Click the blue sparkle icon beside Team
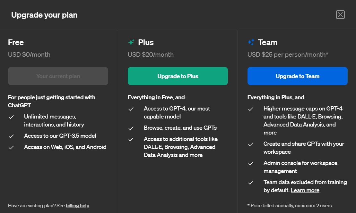356x213 pixels. (251, 42)
